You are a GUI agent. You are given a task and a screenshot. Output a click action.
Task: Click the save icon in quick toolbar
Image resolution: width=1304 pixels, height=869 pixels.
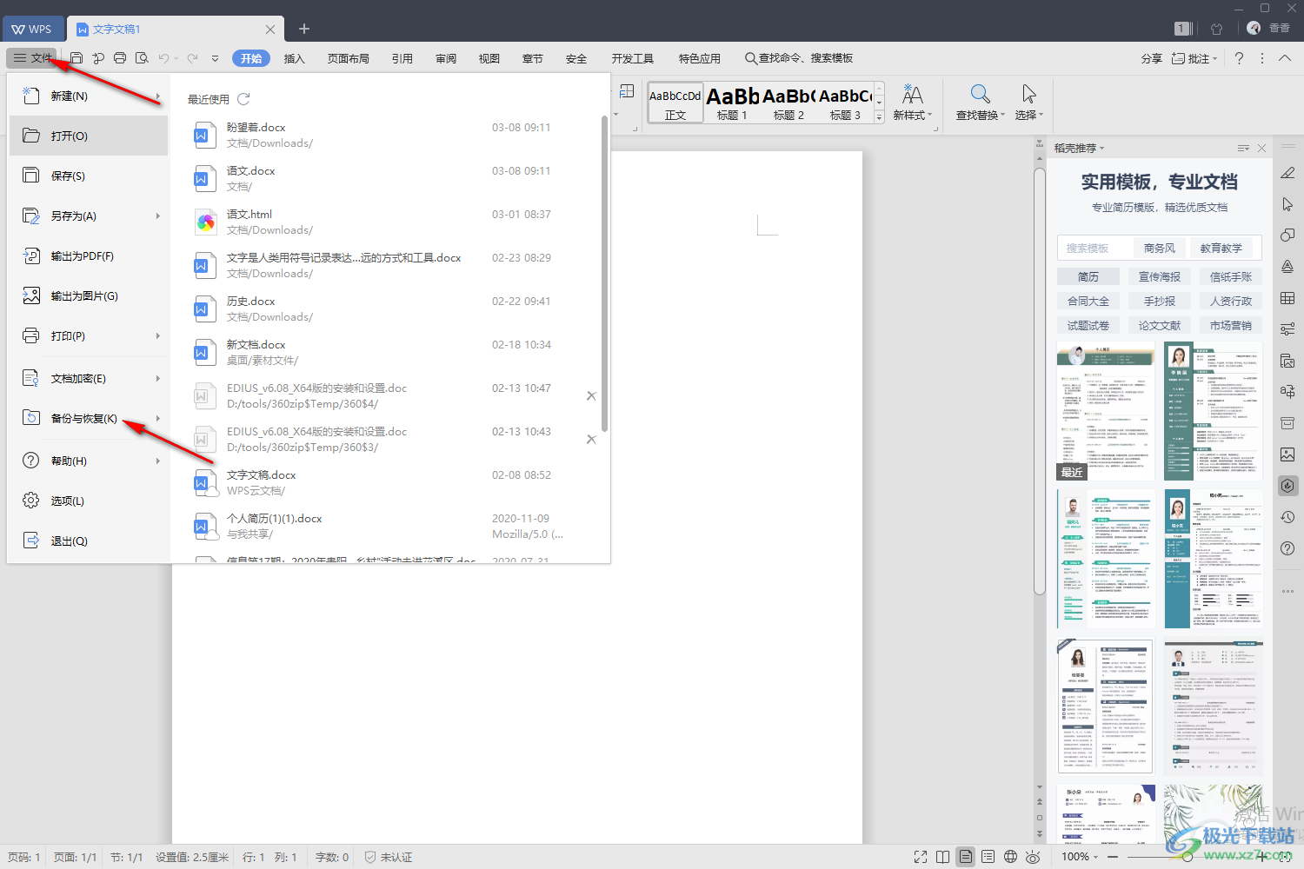[x=77, y=58]
